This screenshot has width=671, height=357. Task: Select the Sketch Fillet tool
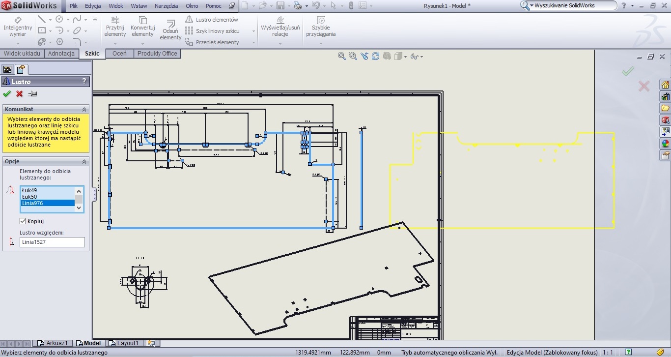(77, 42)
